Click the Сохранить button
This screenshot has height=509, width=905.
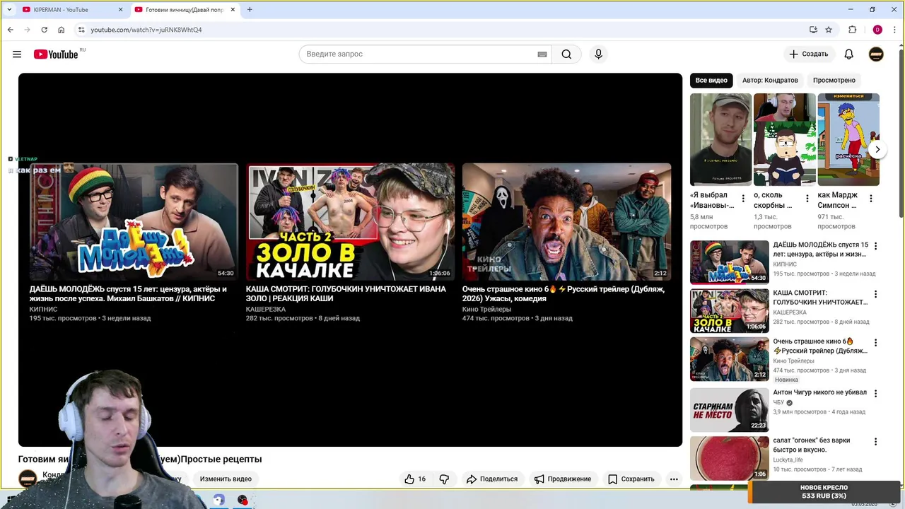631,479
